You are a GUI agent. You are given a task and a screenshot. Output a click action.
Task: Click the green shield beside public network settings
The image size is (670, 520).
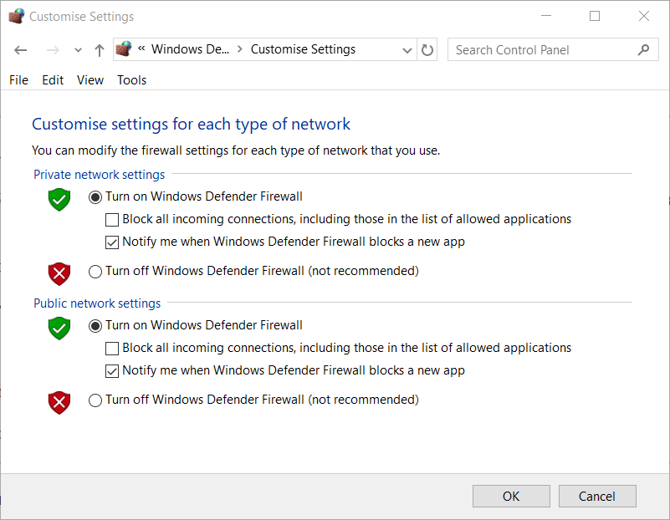click(x=59, y=329)
